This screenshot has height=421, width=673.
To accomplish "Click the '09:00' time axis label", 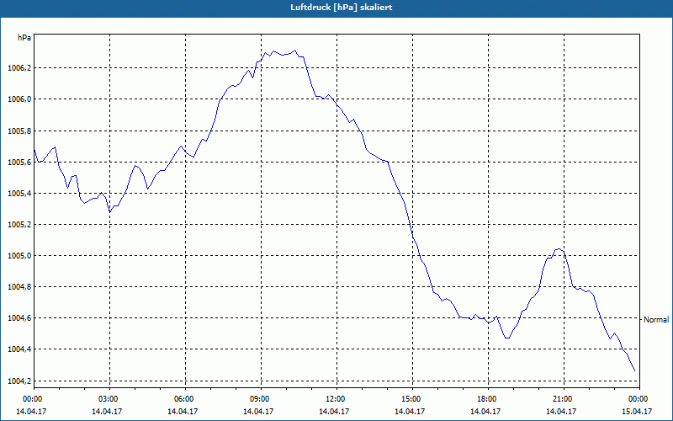I will 261,398.
